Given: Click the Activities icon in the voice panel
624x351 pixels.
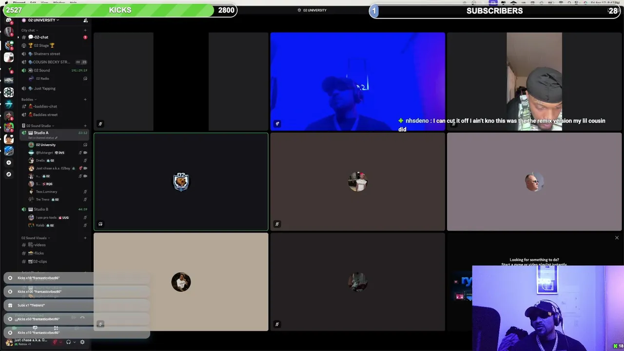Looking at the screenshot, I should click(x=56, y=328).
